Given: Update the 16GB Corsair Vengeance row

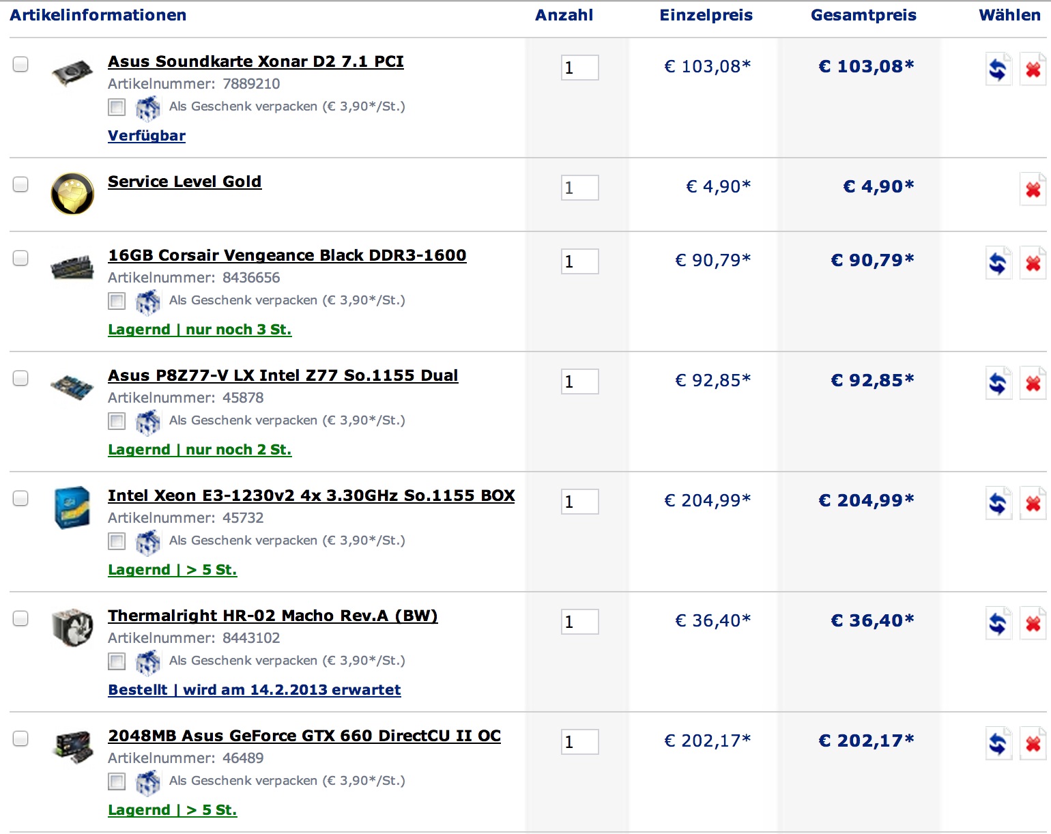Looking at the screenshot, I should click(x=998, y=263).
